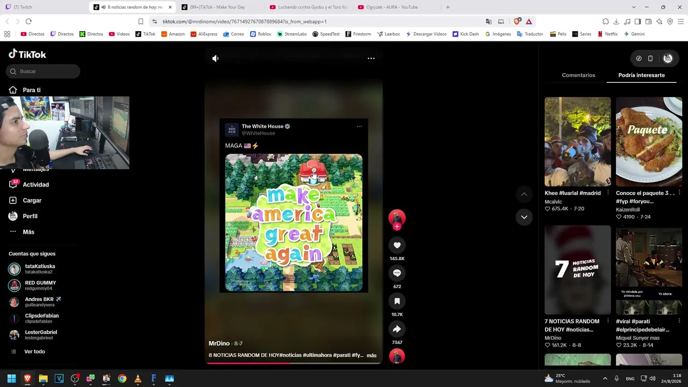Expand the Más menu
The height and width of the screenshot is (387, 688).
coord(22,232)
